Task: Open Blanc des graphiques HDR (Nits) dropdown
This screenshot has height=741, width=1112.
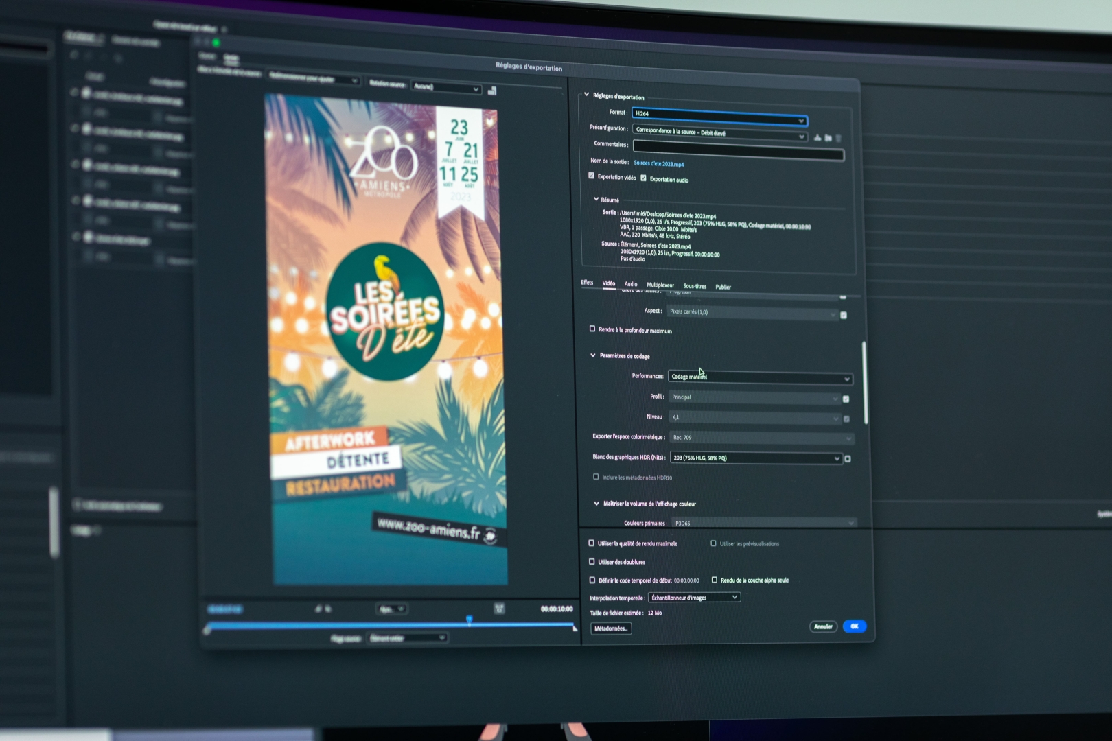Action: 756,458
